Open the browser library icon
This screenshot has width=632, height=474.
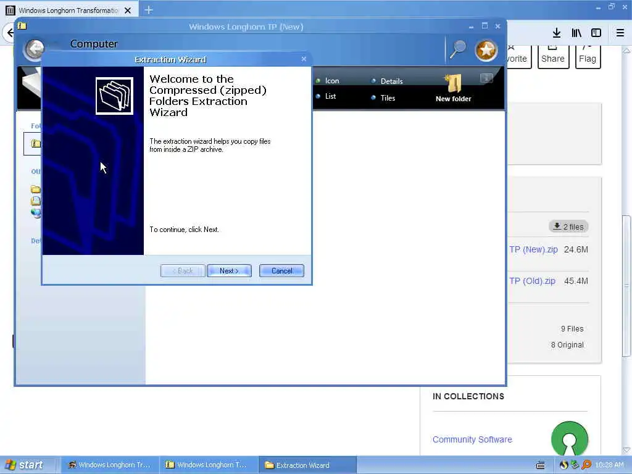[x=576, y=33]
